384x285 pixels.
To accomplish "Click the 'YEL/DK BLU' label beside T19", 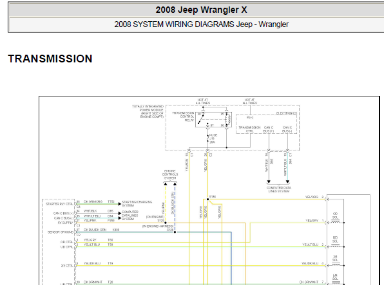I will (x=92, y=264).
